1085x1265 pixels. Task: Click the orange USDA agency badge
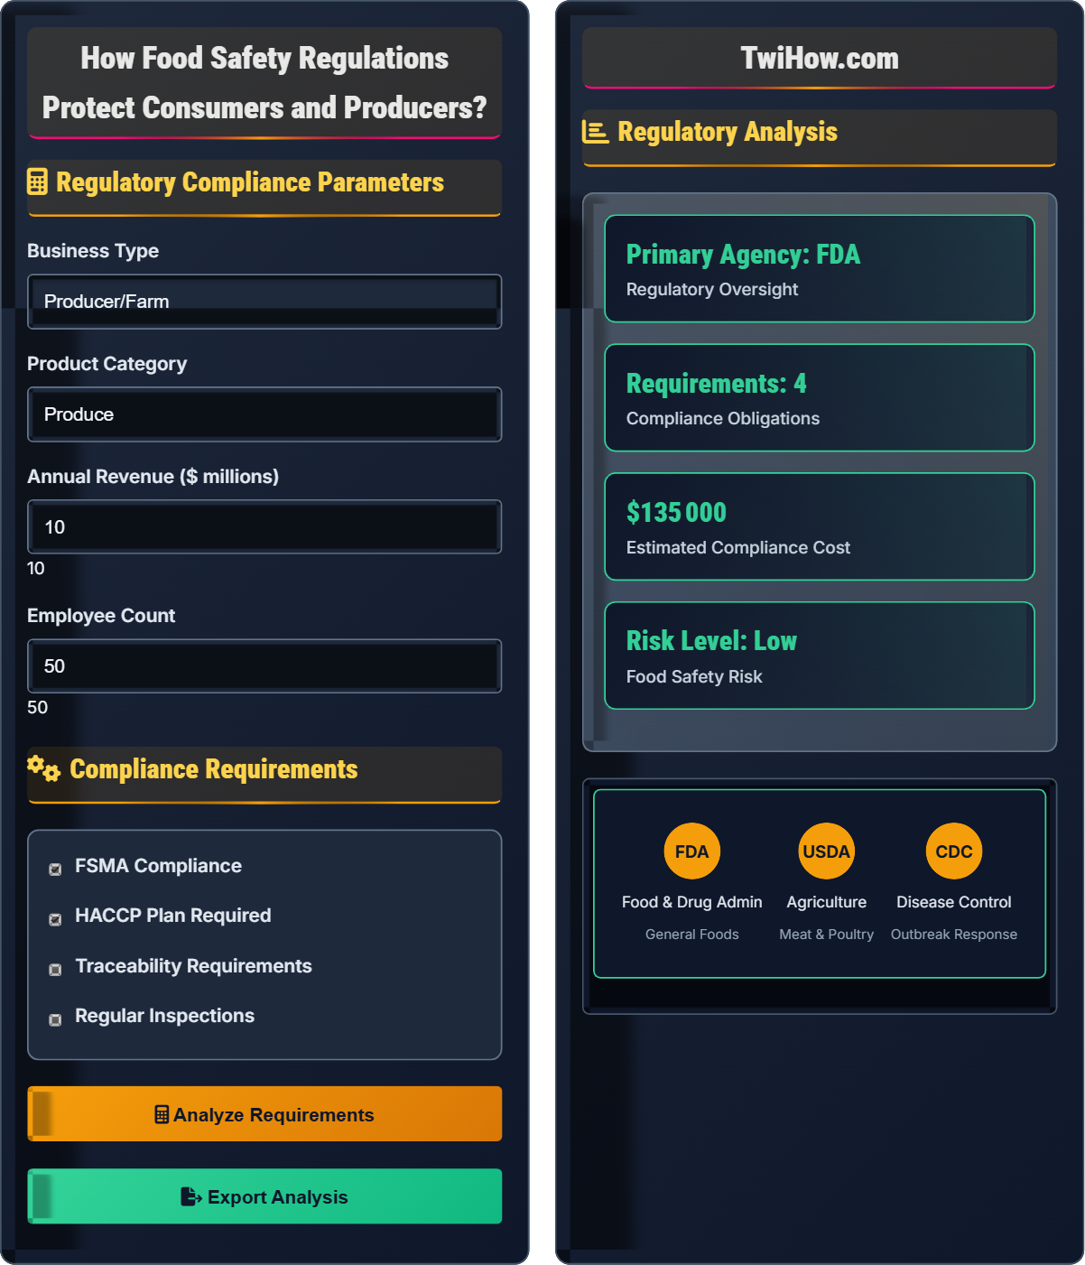click(x=827, y=851)
